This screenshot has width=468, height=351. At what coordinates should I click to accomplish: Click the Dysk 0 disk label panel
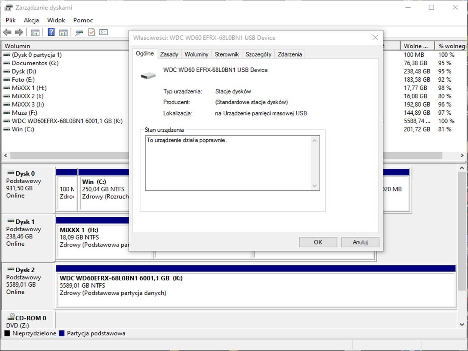pyautogui.click(x=28, y=190)
